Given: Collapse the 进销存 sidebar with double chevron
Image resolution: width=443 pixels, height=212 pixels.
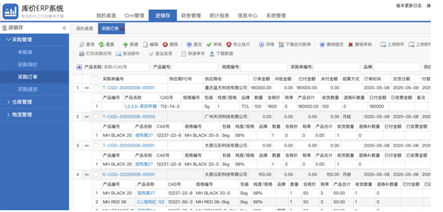Looking at the screenshot, I should coord(64,28).
